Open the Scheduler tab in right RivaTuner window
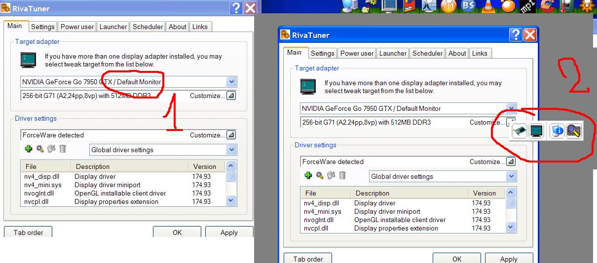Image resolution: width=597 pixels, height=263 pixels. tap(427, 53)
